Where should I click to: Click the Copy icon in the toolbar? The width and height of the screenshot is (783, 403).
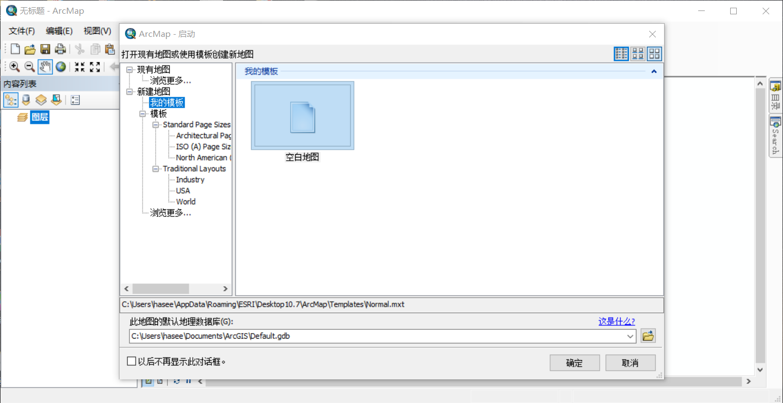point(95,49)
